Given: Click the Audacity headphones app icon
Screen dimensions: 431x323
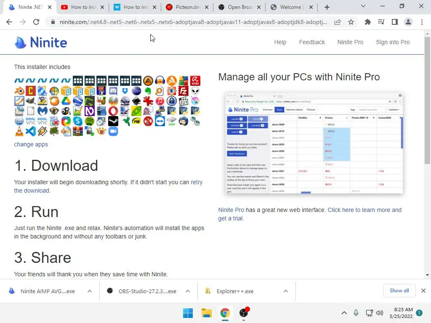Looking at the screenshot, I should [160, 81].
